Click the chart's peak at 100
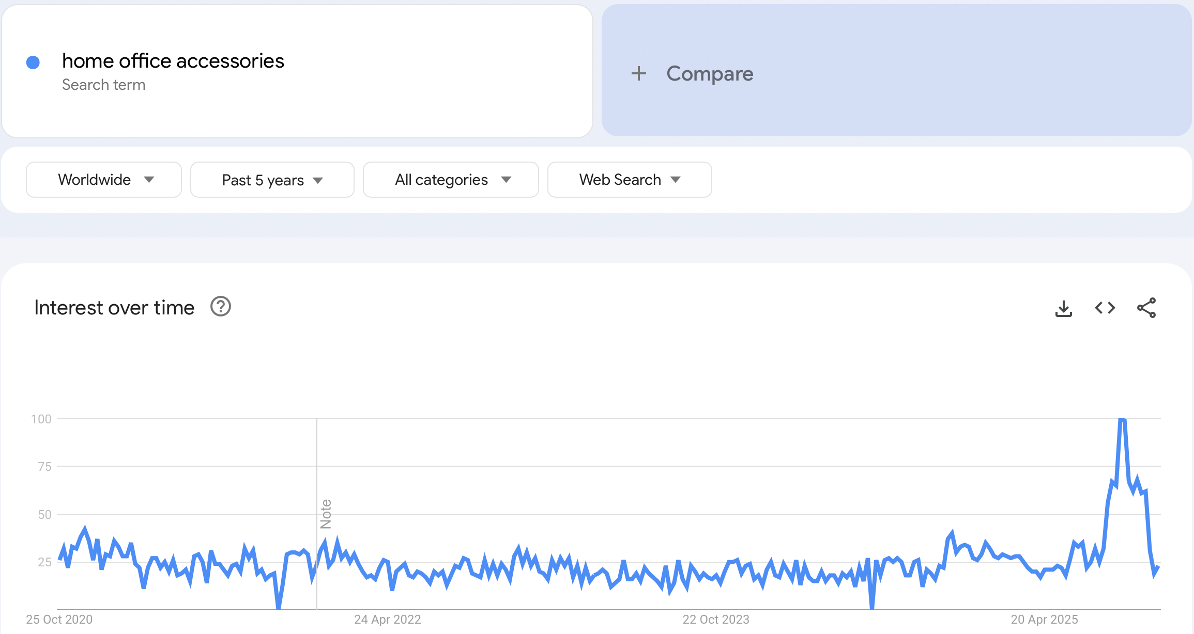 pos(1122,420)
